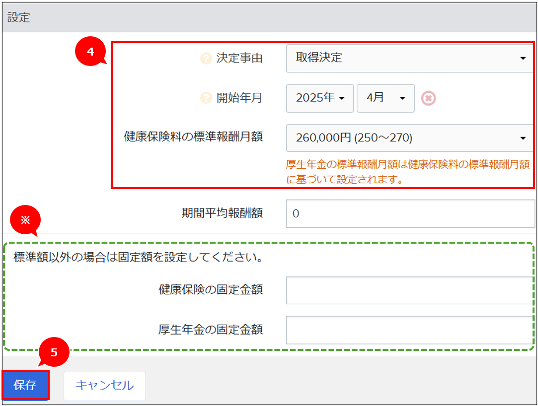
Task: Expand the 4月 month selector
Action: click(x=385, y=98)
